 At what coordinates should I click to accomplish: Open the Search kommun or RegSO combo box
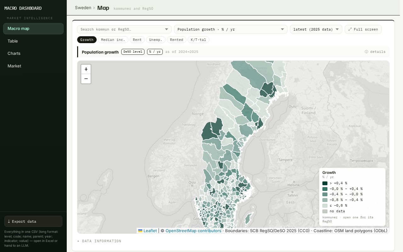pos(124,29)
